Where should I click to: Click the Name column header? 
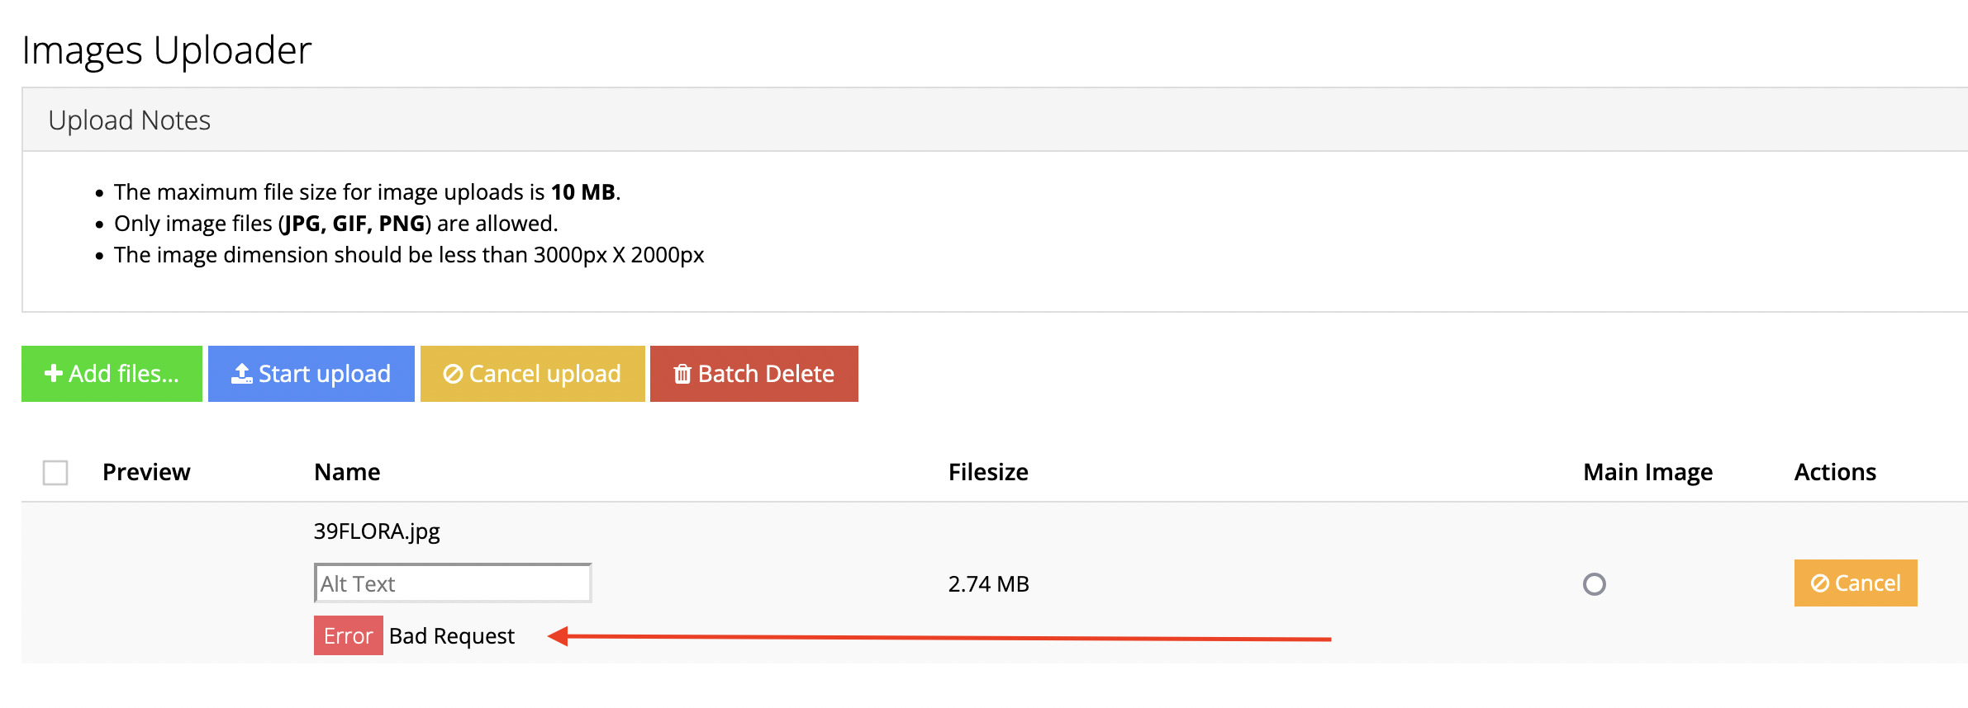click(x=347, y=472)
